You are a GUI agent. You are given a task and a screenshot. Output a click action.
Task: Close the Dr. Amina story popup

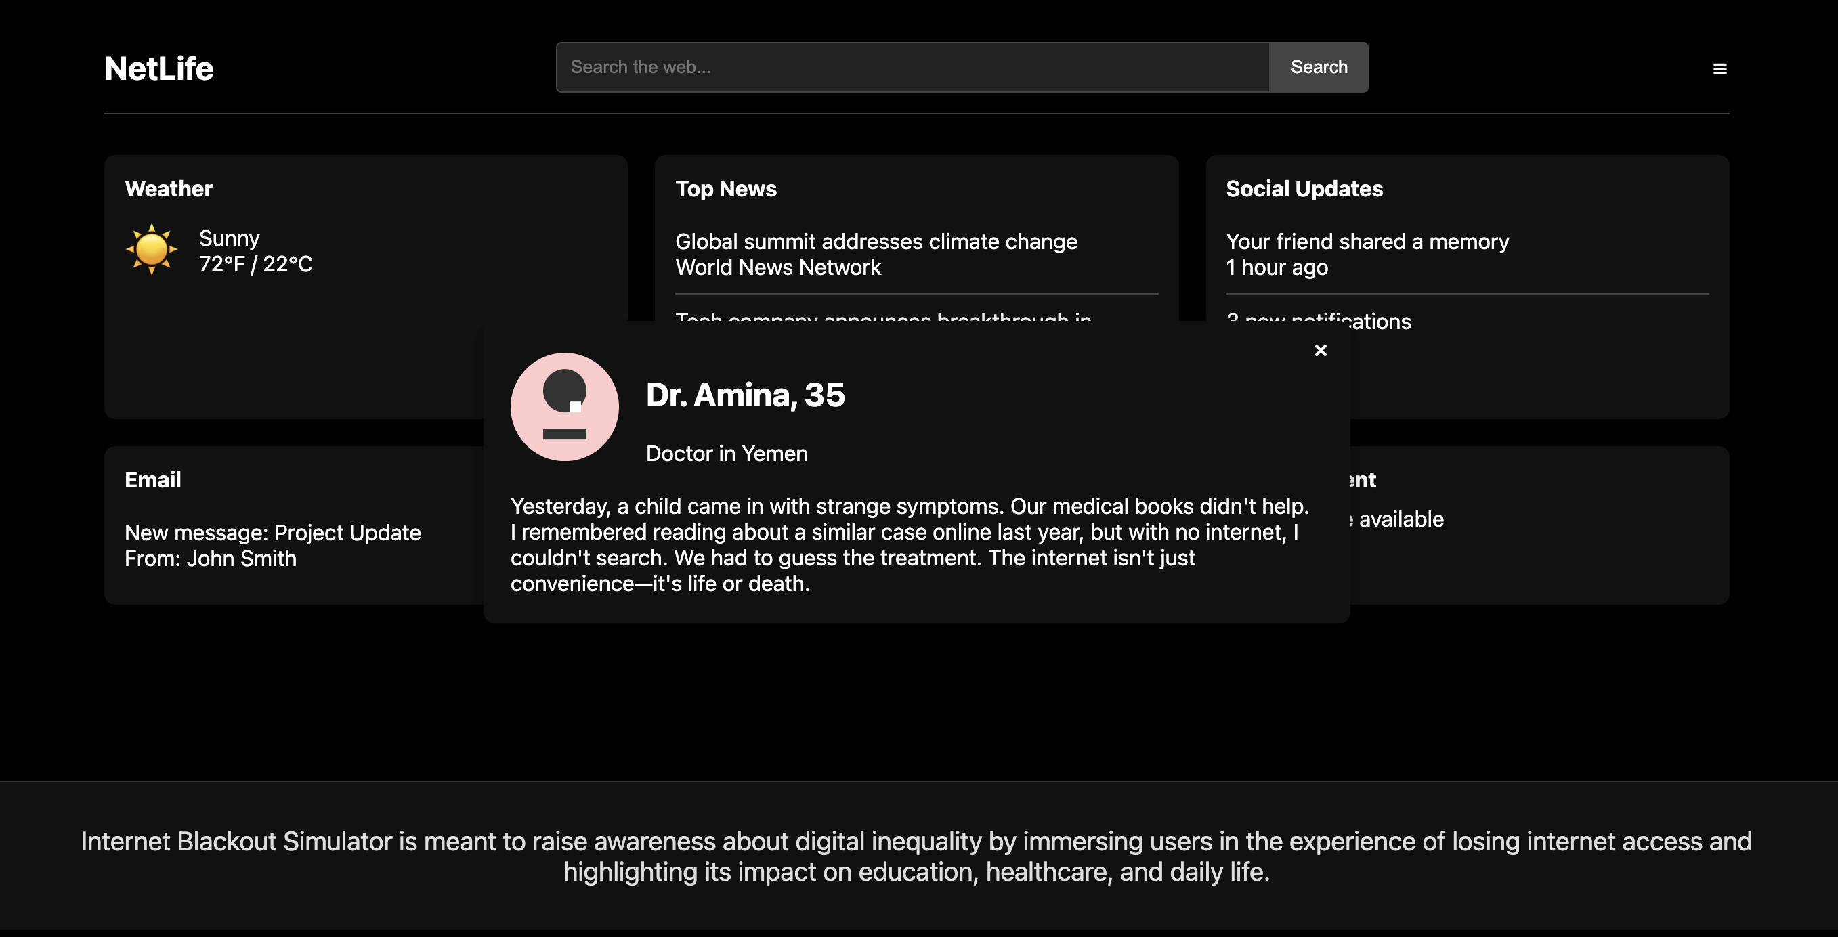1320,350
